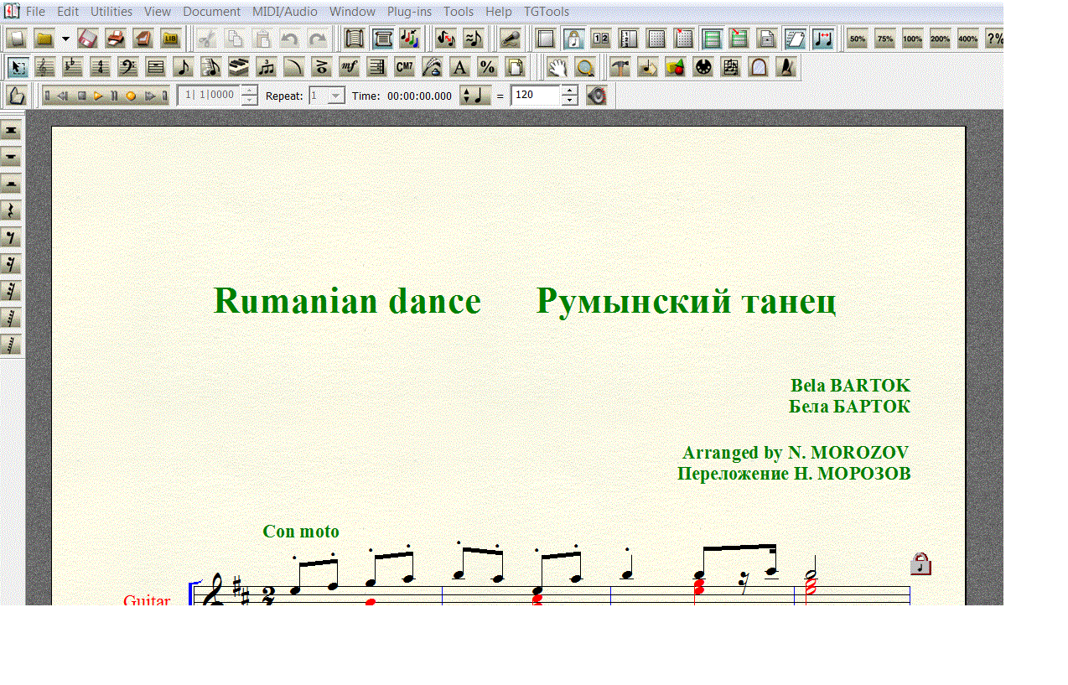
Task: Select the Articulation tool
Action: 321,67
